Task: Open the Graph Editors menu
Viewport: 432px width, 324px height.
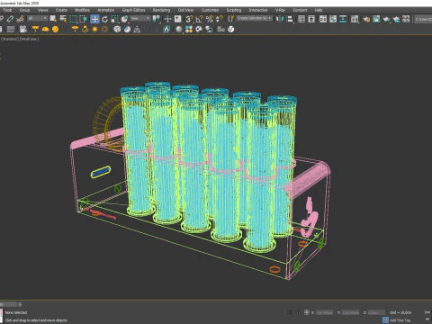Action: pos(133,10)
